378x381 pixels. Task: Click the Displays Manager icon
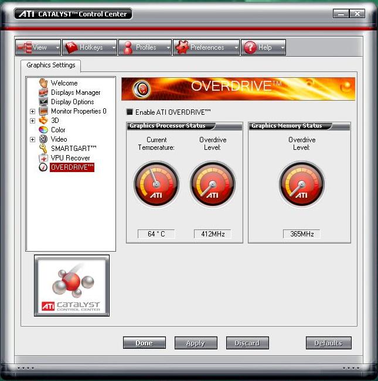[x=43, y=92]
